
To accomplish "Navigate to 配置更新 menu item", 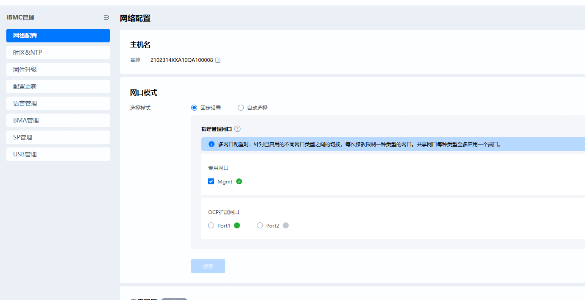I will (x=58, y=86).
